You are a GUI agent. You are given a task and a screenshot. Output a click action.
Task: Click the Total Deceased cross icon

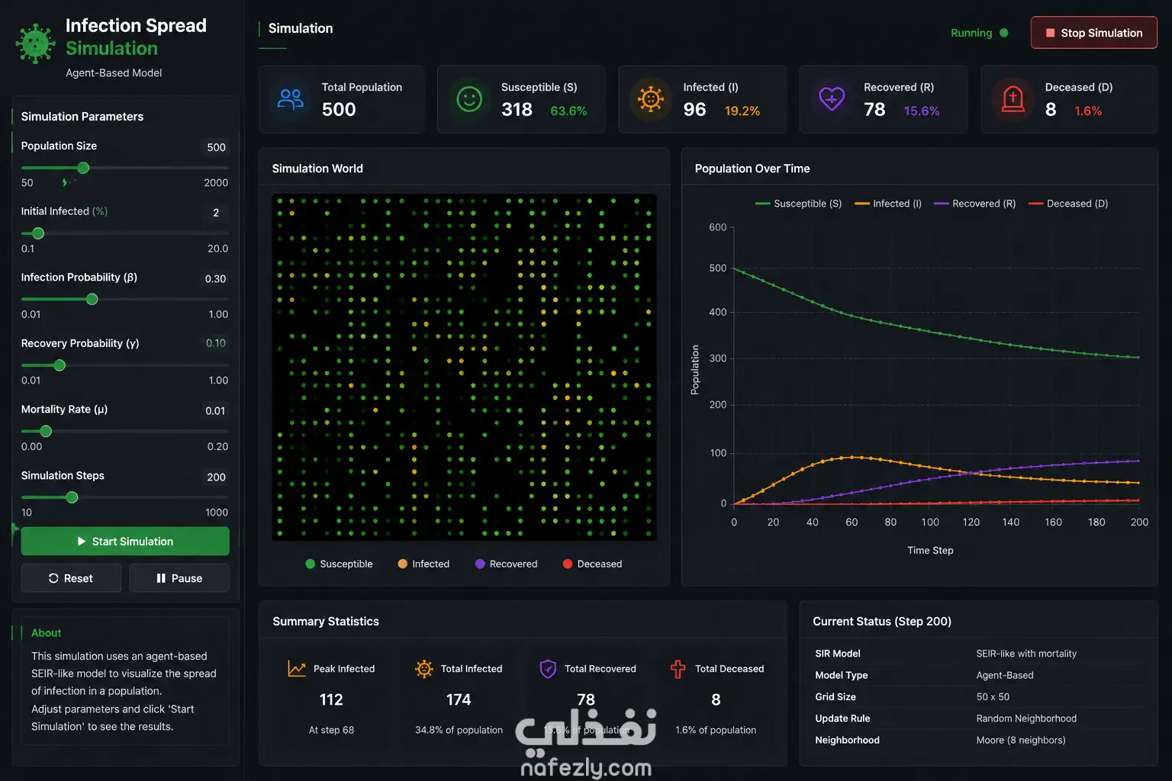tap(678, 669)
